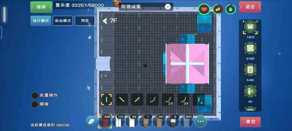This screenshot has width=292, height=131.
Task: Choose the dark patterned wall labeled 3
Action: pyautogui.click(x=173, y=122)
